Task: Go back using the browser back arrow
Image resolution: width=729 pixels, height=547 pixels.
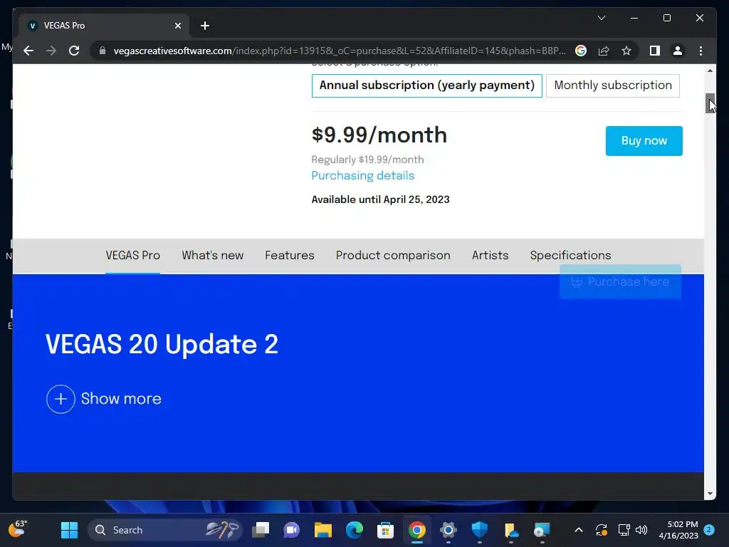Action: coord(28,51)
